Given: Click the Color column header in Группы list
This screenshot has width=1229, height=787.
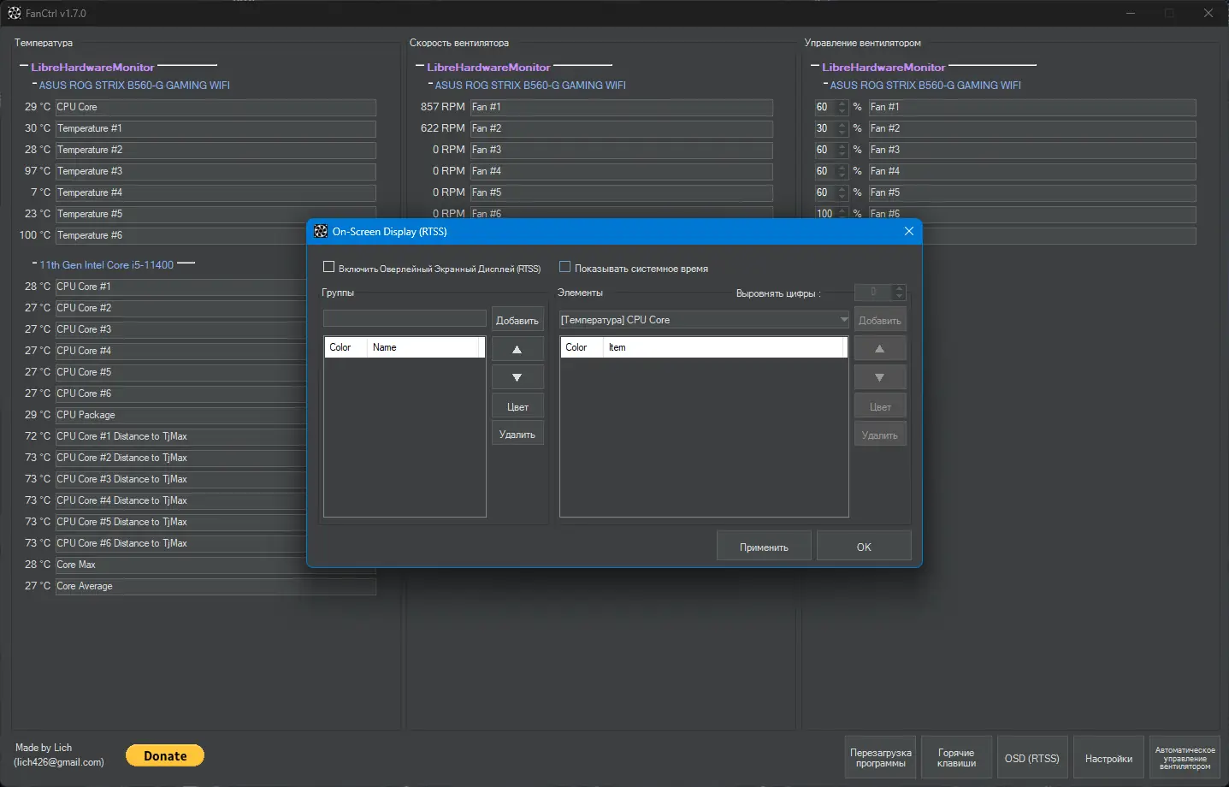Looking at the screenshot, I should coord(346,347).
